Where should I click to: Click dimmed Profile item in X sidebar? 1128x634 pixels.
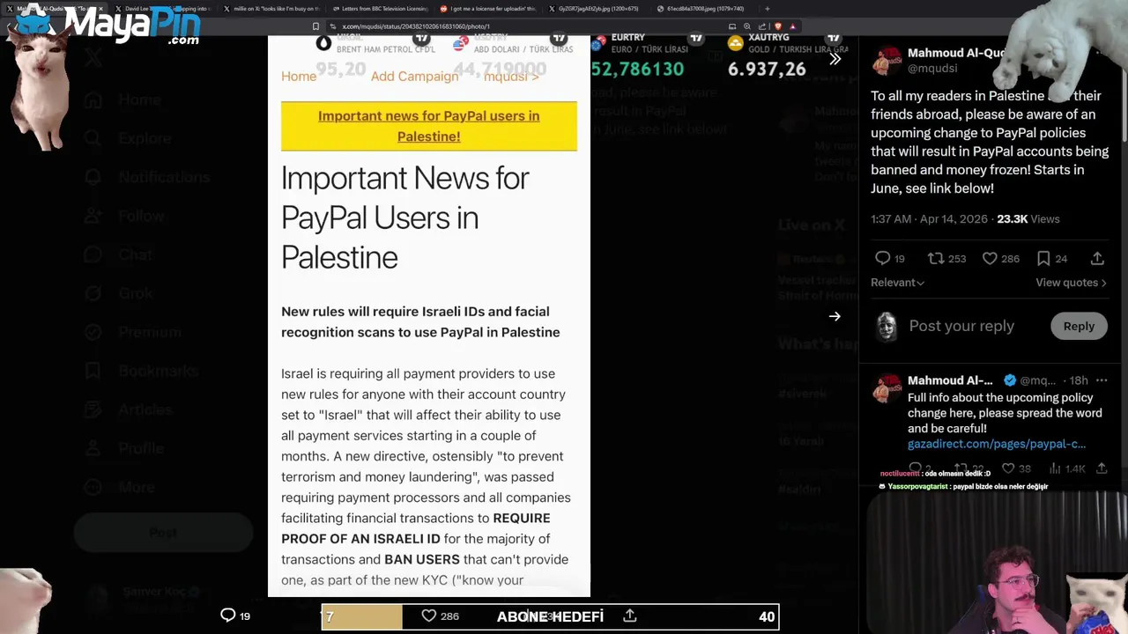coord(124,448)
